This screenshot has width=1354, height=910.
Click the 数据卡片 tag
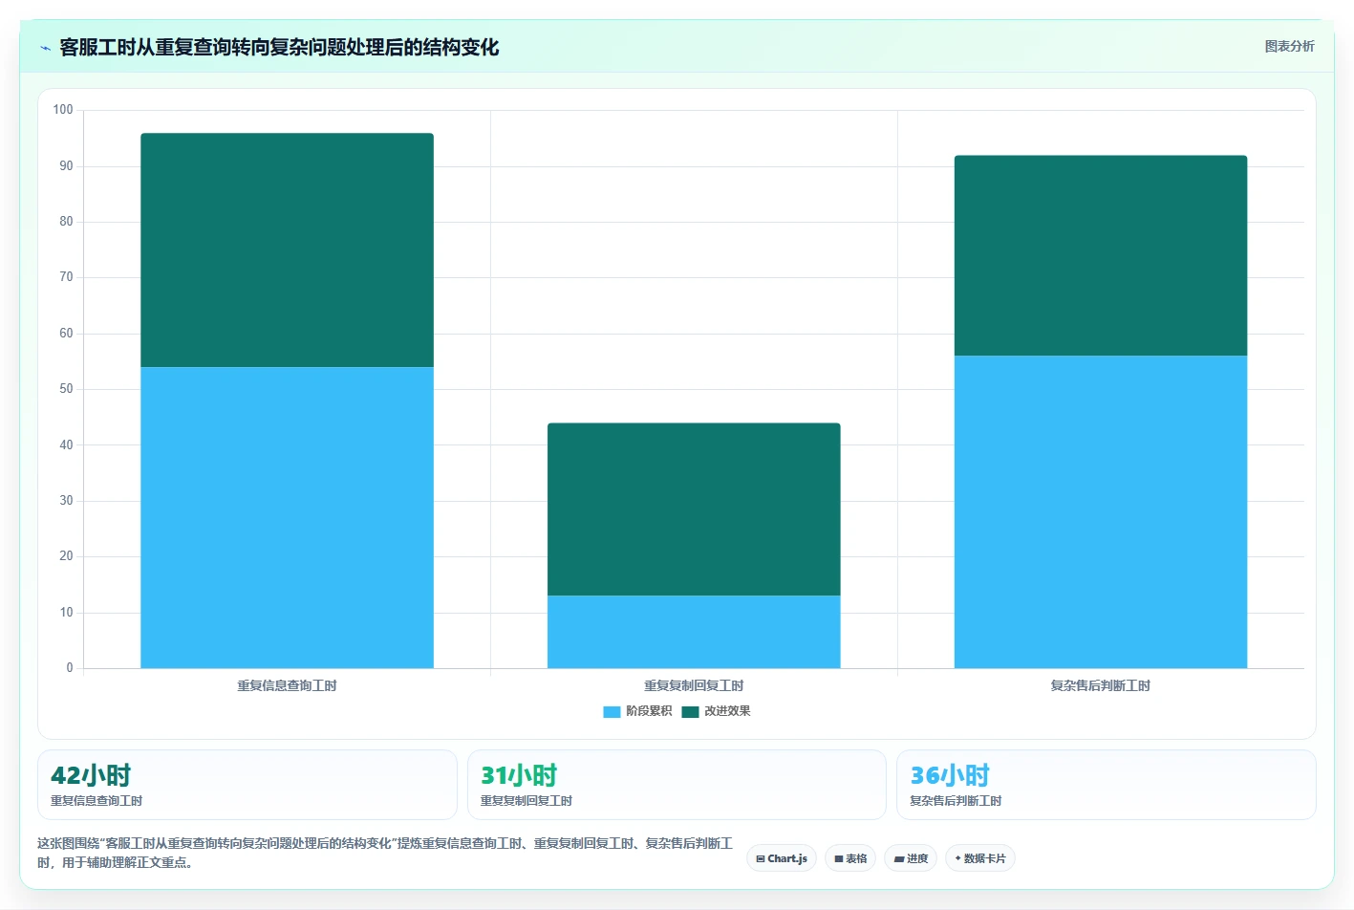tap(980, 858)
